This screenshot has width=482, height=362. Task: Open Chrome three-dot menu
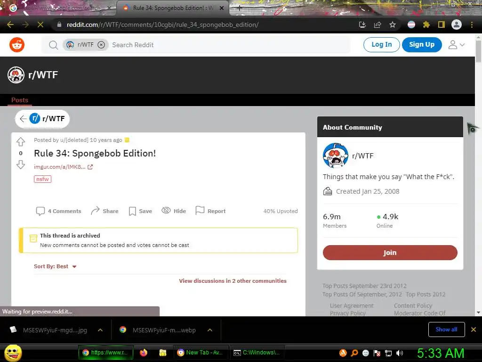pos(472,25)
